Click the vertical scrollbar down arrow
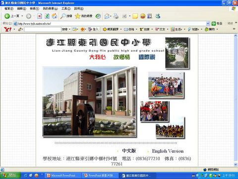Image resolution: width=238 pixels, height=179 pixels. pyautogui.click(x=236, y=165)
